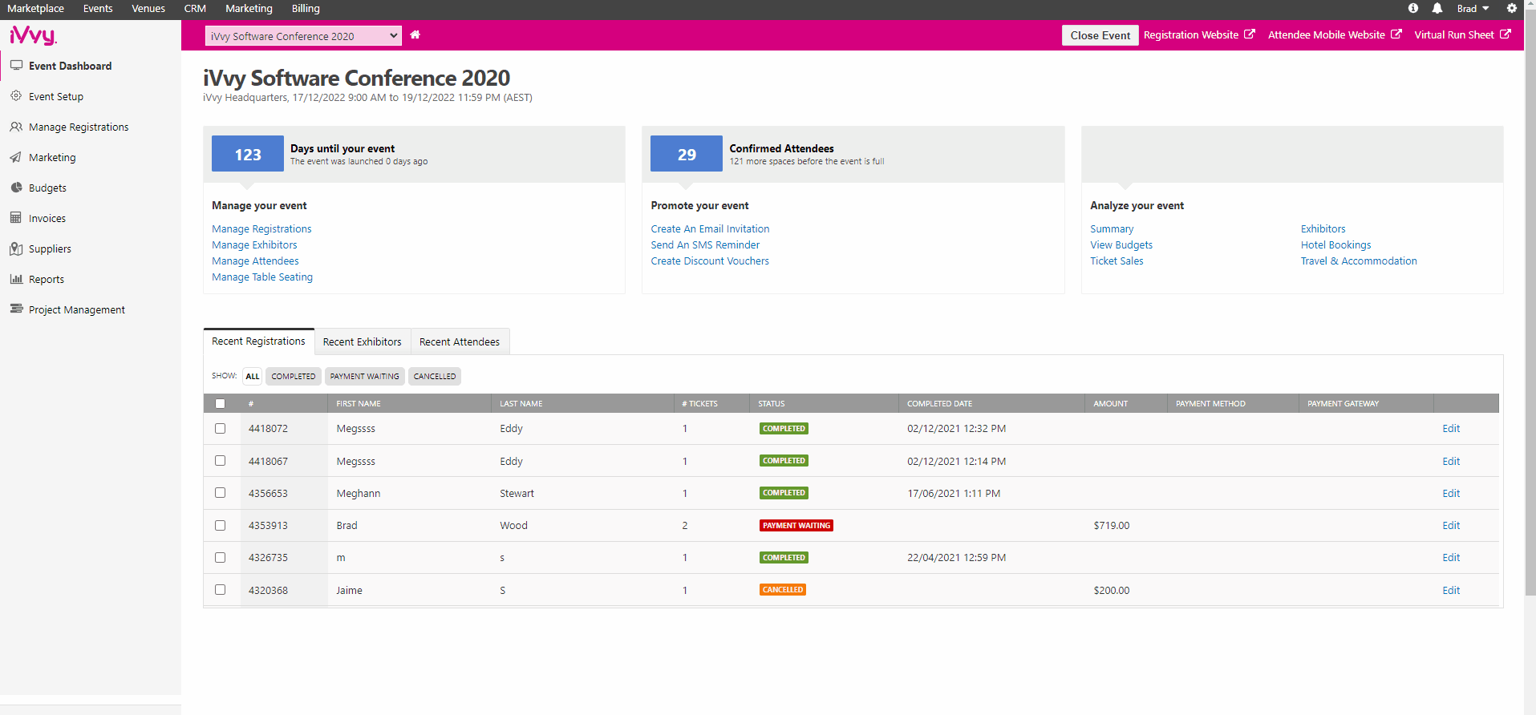The width and height of the screenshot is (1536, 715).
Task: Sort table by Completed Date column
Action: coord(939,404)
